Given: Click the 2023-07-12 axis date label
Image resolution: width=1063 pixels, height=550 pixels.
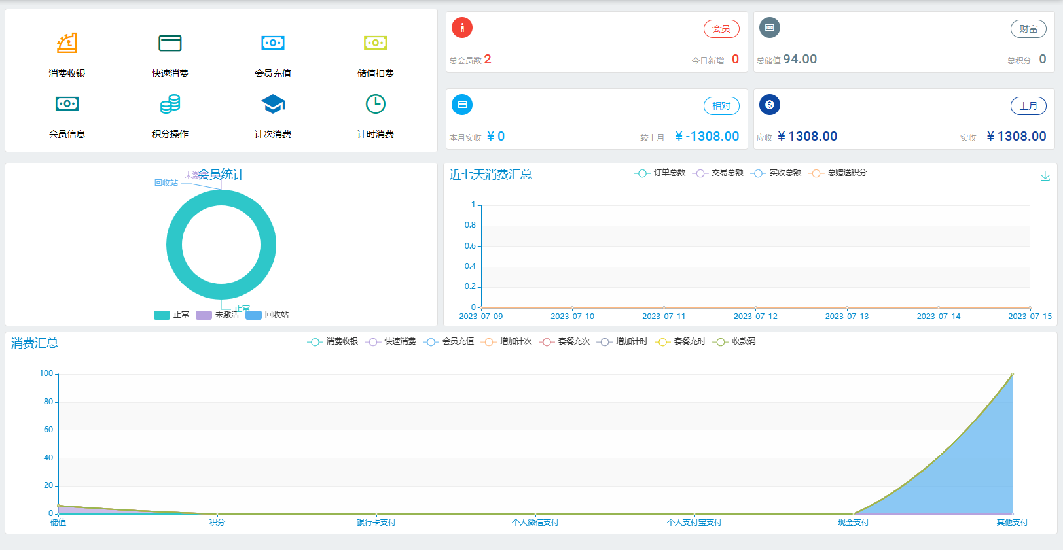Looking at the screenshot, I should tap(755, 317).
